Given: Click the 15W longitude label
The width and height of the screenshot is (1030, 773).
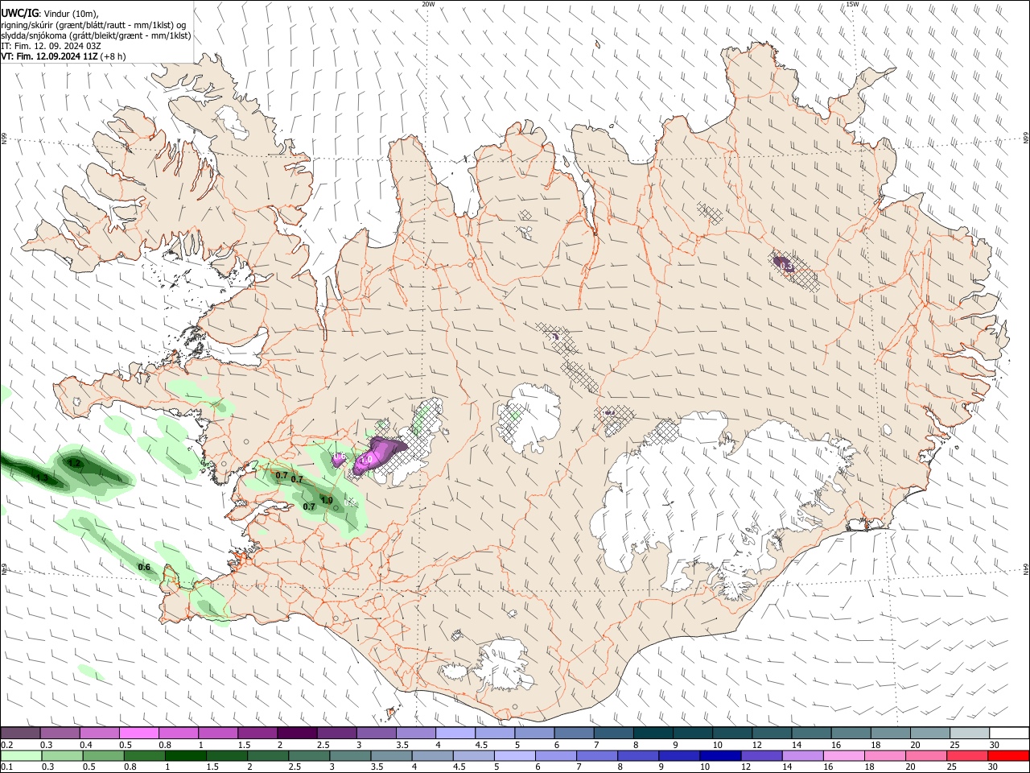Looking at the screenshot, I should (x=852, y=4).
